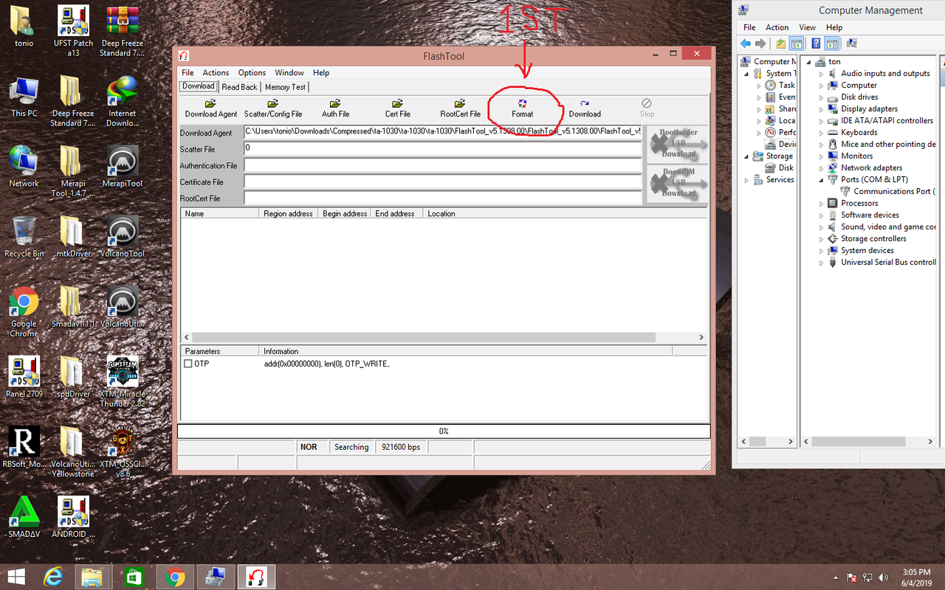Click Up one level icon in Computer Management

click(x=781, y=44)
